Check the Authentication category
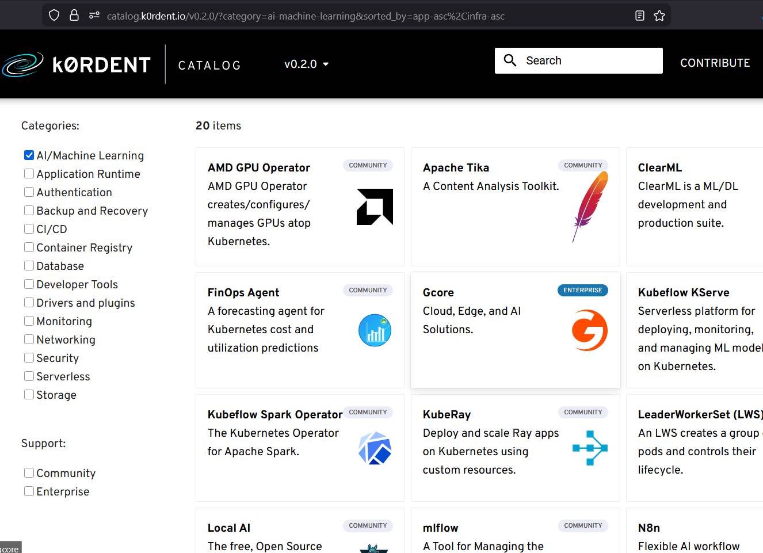The image size is (763, 553). (29, 192)
